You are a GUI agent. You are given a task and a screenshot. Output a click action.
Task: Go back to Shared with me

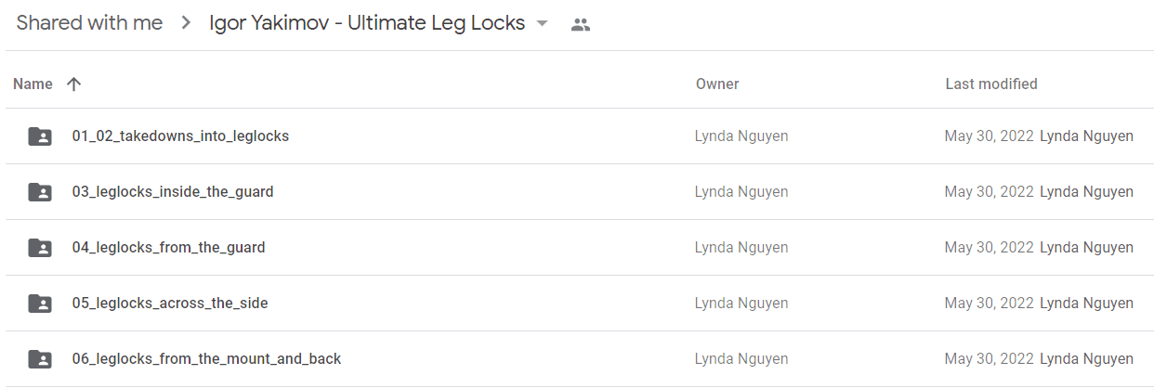pos(89,23)
